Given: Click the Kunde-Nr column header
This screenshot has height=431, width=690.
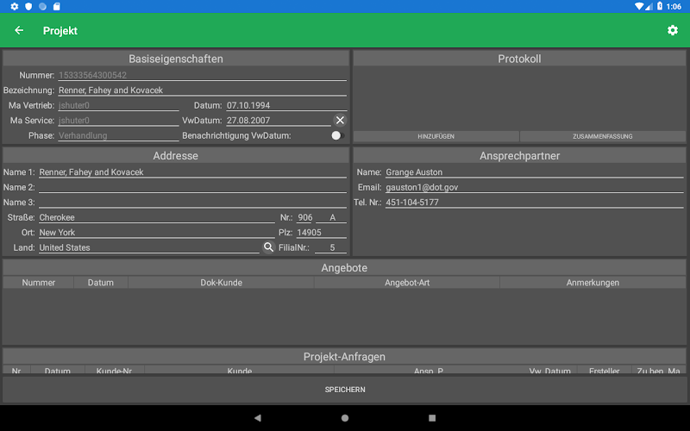Looking at the screenshot, I should point(115,371).
